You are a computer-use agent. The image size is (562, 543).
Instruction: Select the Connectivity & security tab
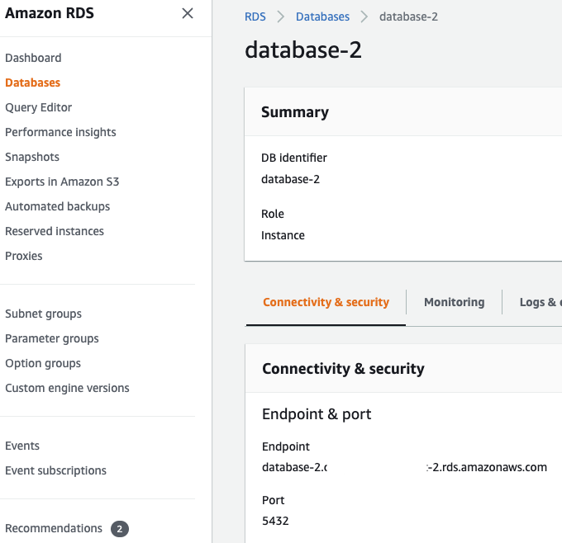[x=326, y=302]
